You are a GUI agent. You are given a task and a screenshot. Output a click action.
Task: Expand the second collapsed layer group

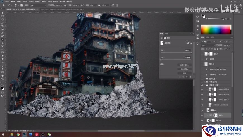[205, 82]
